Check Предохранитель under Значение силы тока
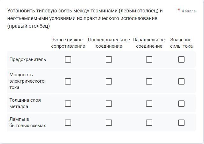The height and width of the screenshot is (144, 204). pyautogui.click(x=181, y=59)
